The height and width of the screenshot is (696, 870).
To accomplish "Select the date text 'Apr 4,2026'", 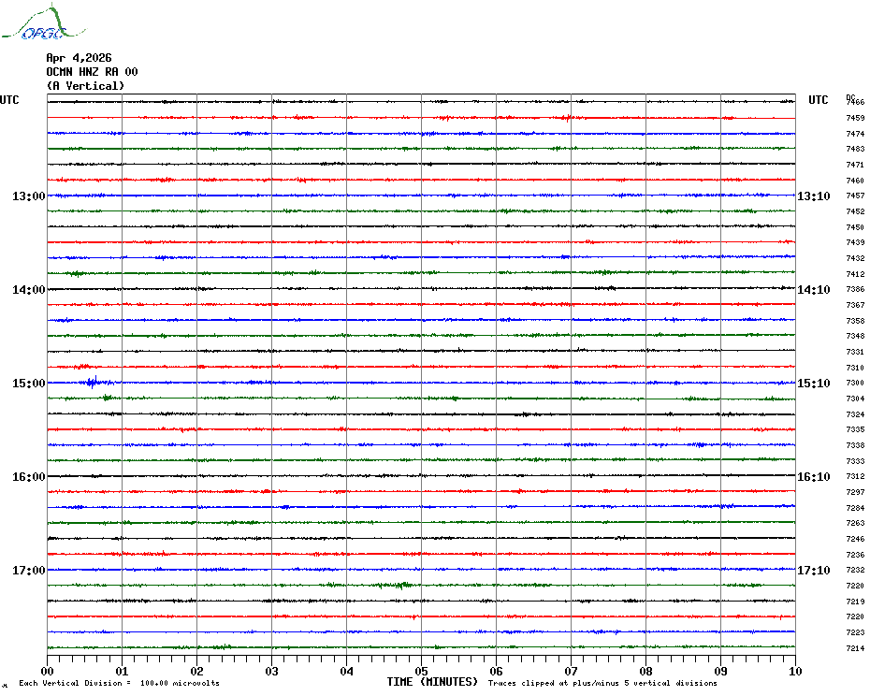I will (79, 58).
